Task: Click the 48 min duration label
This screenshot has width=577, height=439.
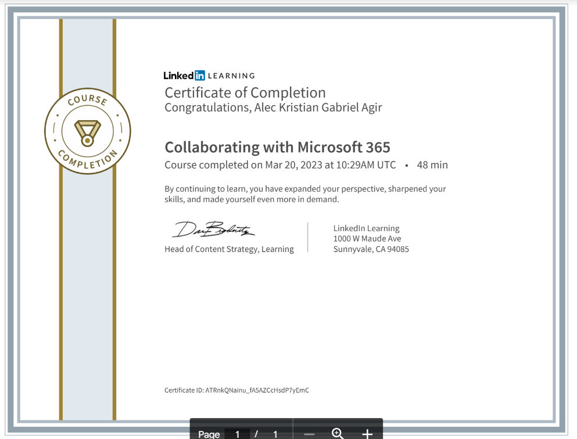Action: [432, 165]
